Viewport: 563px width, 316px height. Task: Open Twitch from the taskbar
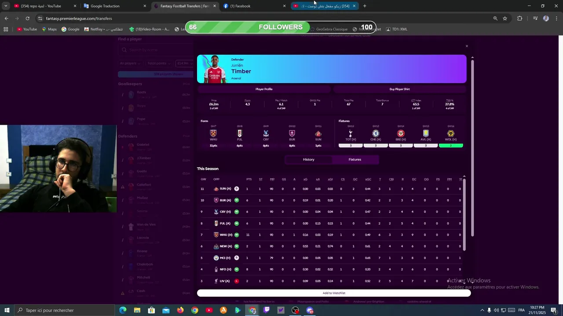267,310
